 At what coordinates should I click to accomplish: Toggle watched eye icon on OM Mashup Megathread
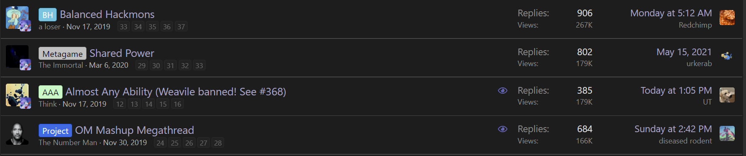[503, 129]
